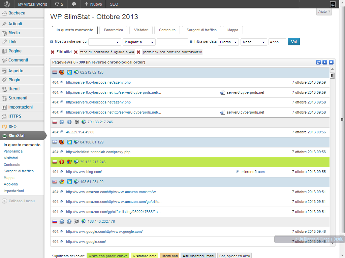Refresh the Pageviews panel
This screenshot has width=345, height=258.
318,62
